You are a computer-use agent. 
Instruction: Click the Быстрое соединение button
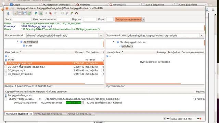[x=128, y=19]
